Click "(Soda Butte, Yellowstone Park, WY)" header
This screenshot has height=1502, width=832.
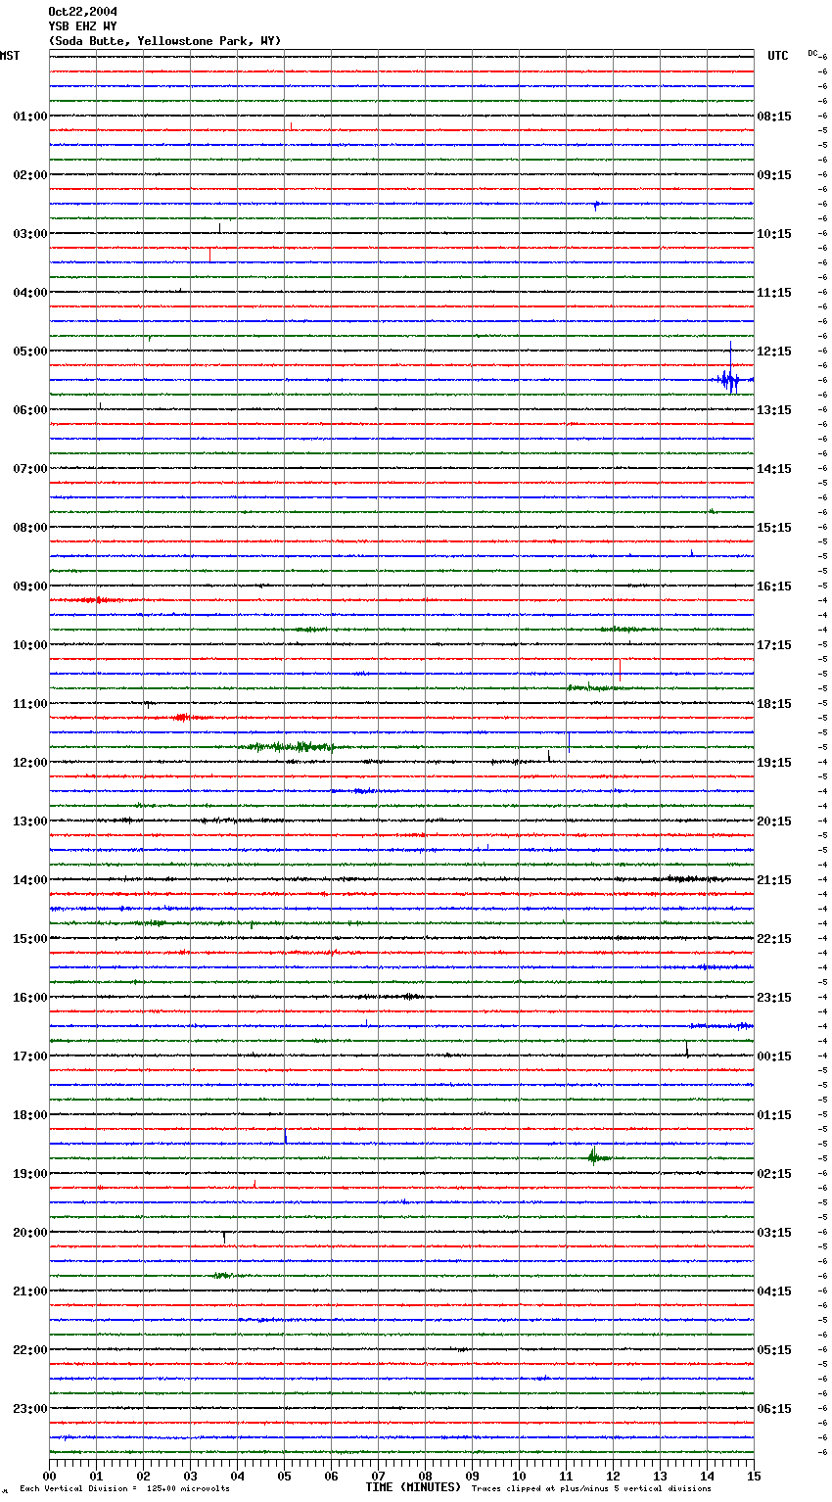164,41
